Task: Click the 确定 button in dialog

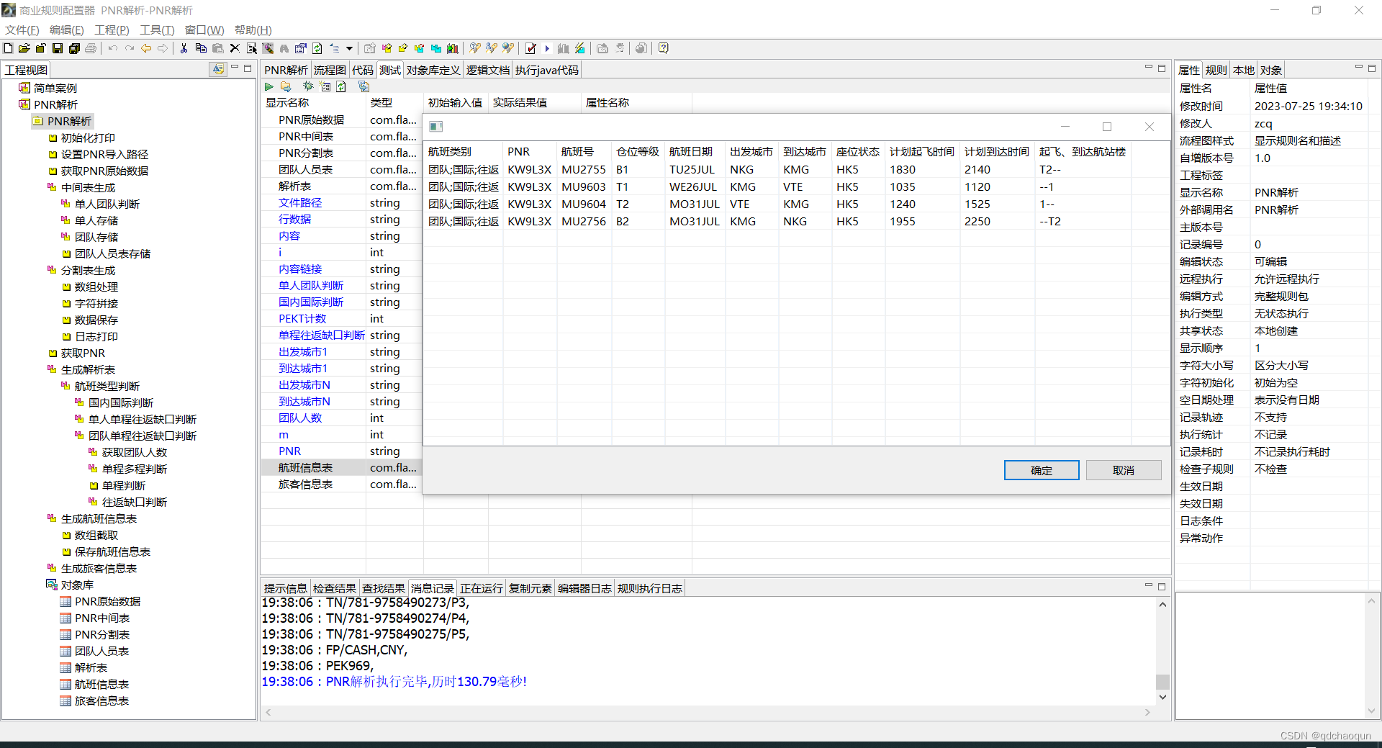Action: 1042,470
